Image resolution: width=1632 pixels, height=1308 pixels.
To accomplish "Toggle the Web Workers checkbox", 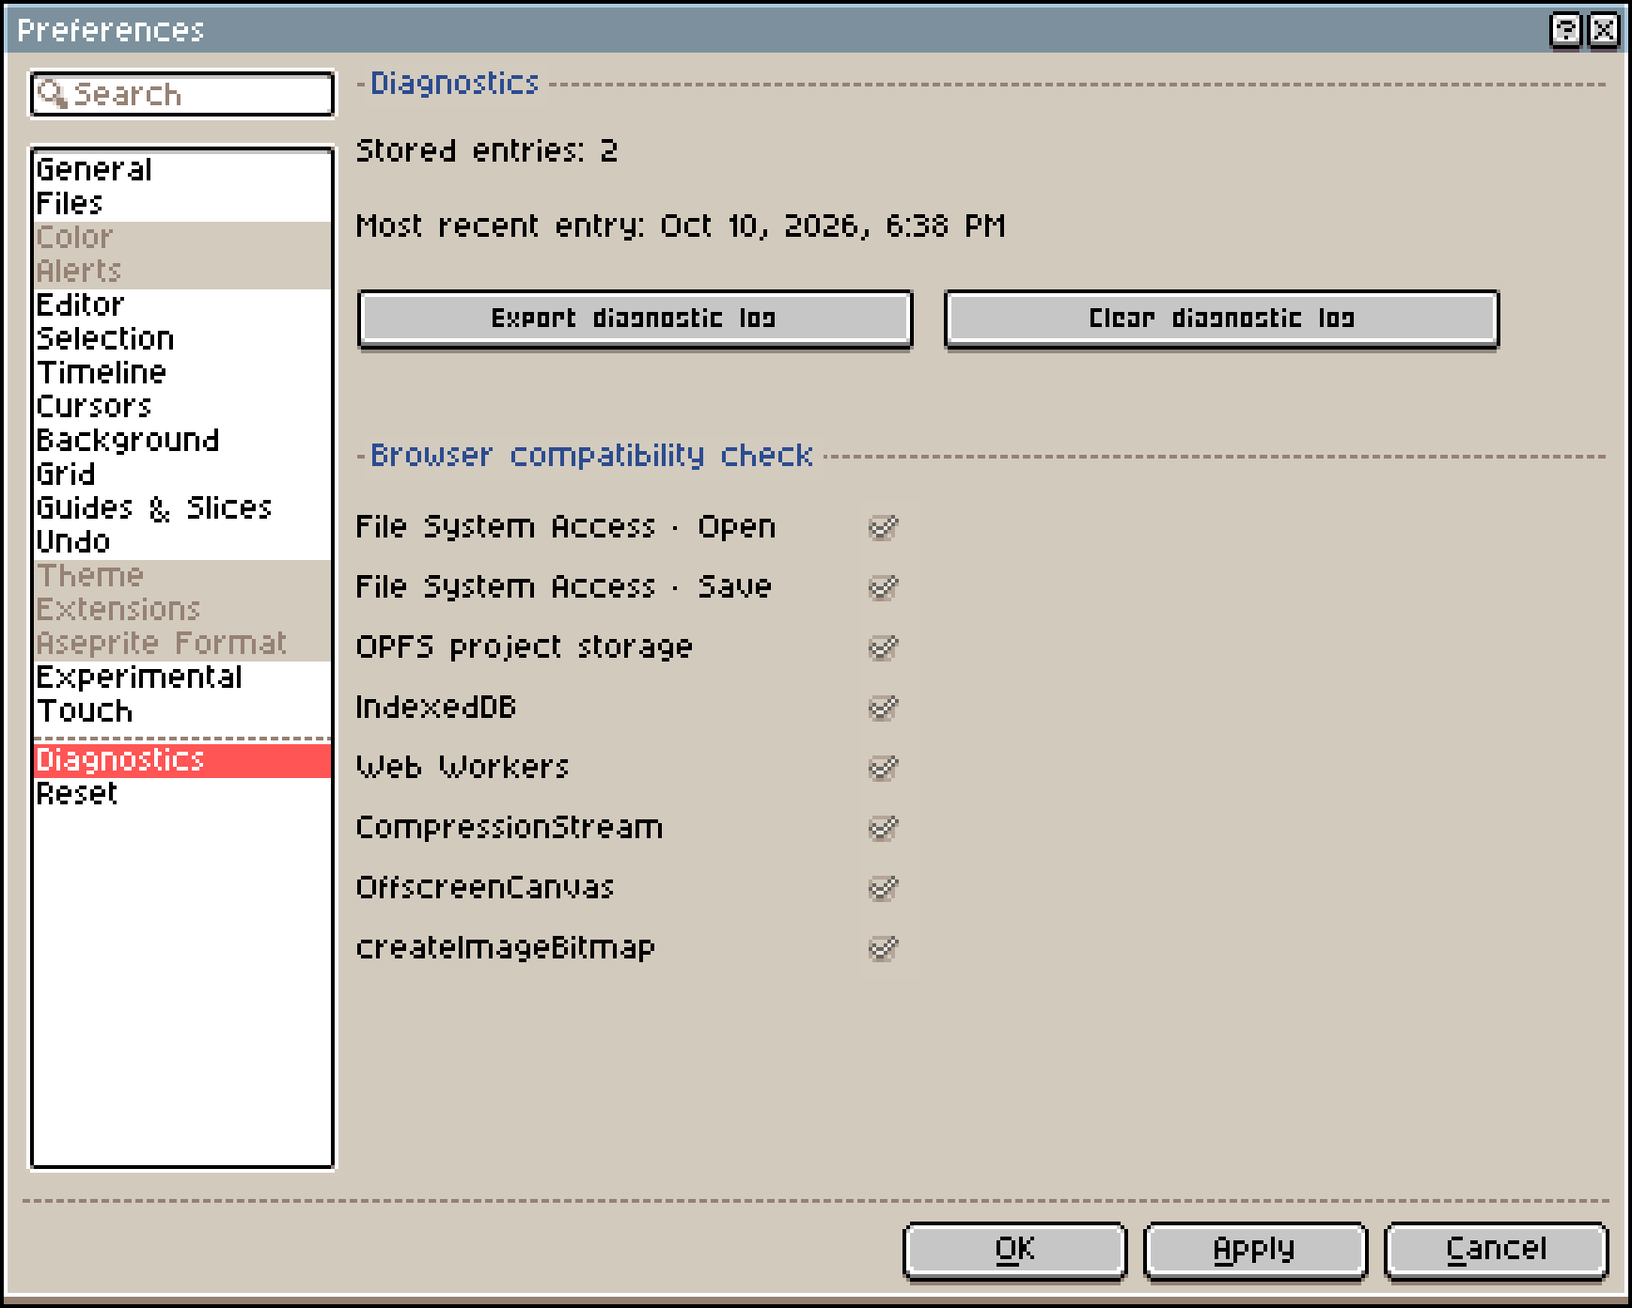I will pos(883,768).
